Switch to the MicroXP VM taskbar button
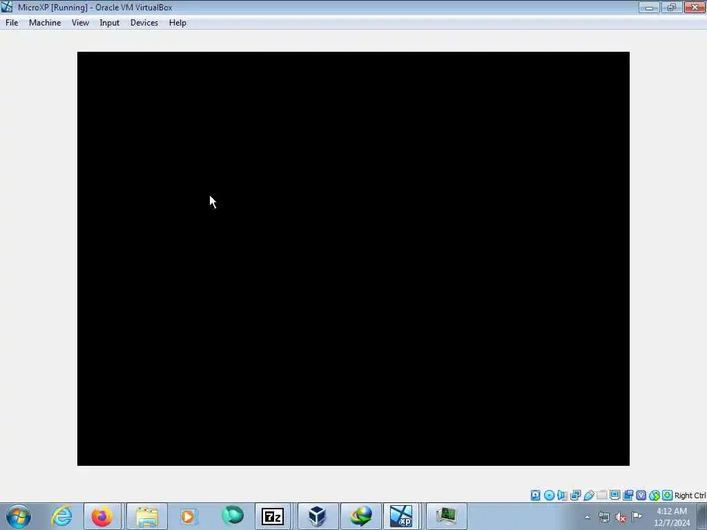This screenshot has width=707, height=530. (401, 516)
